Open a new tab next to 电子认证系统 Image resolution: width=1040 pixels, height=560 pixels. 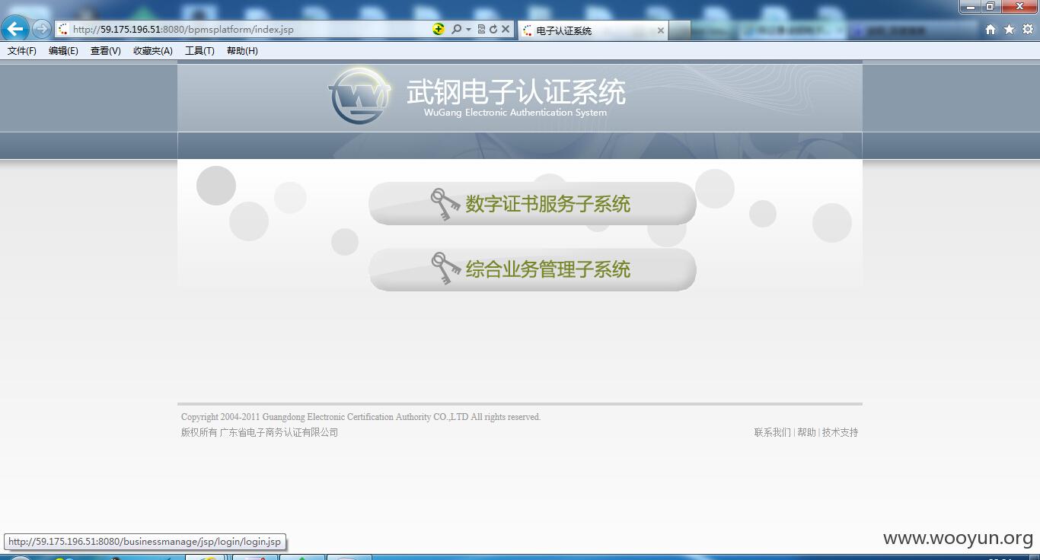pos(679,30)
